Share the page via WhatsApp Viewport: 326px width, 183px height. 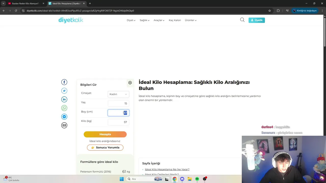point(64,108)
